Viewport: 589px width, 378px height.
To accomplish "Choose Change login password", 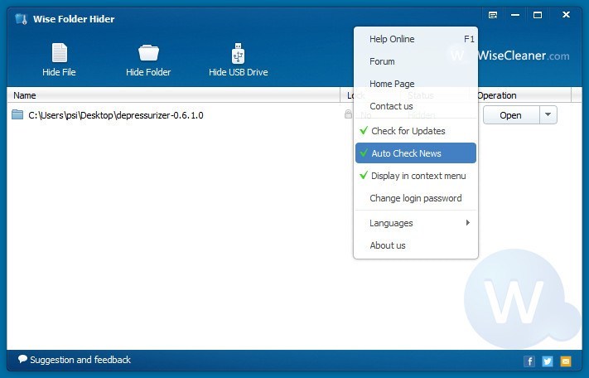I will 416,198.
